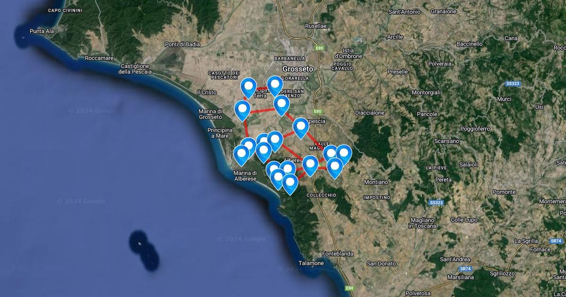Click the SS323 shield above Magliano in Toscana

tap(437, 203)
